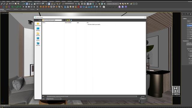The image size is (192, 108).
Task: Click Up One Level icon in dialog
Action: point(67,20)
